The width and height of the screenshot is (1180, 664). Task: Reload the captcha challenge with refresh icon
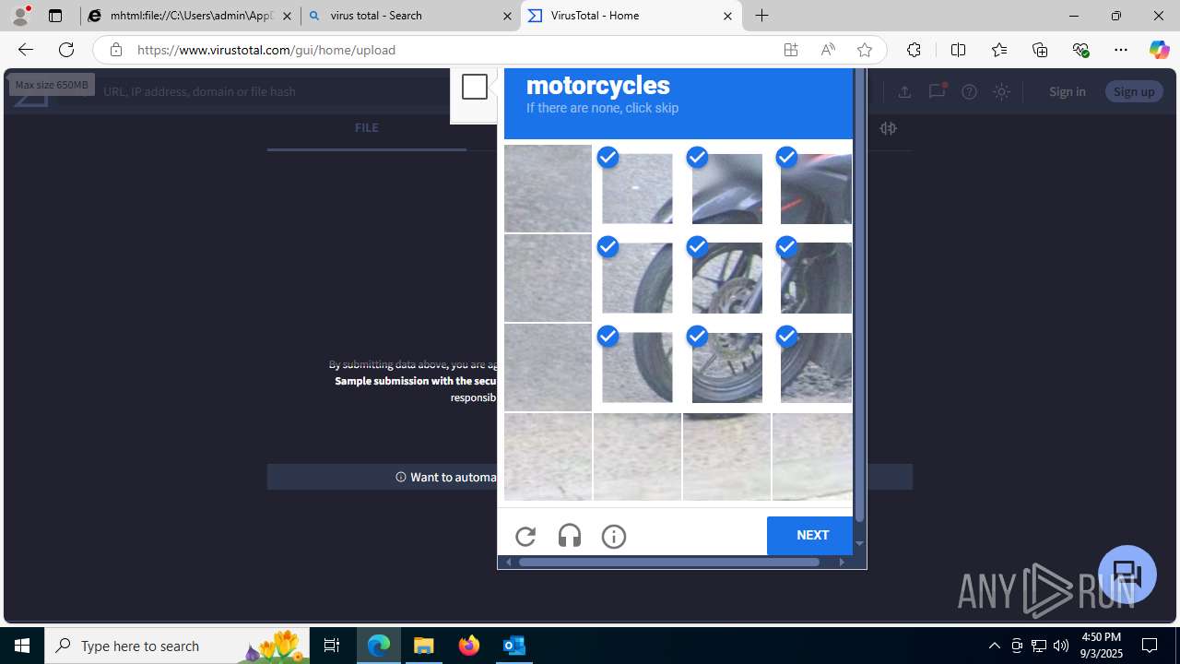point(525,536)
